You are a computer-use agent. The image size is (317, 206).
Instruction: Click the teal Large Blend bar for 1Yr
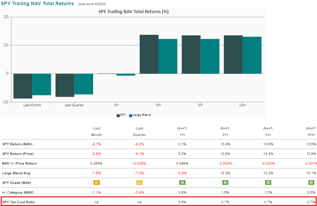(126, 75)
